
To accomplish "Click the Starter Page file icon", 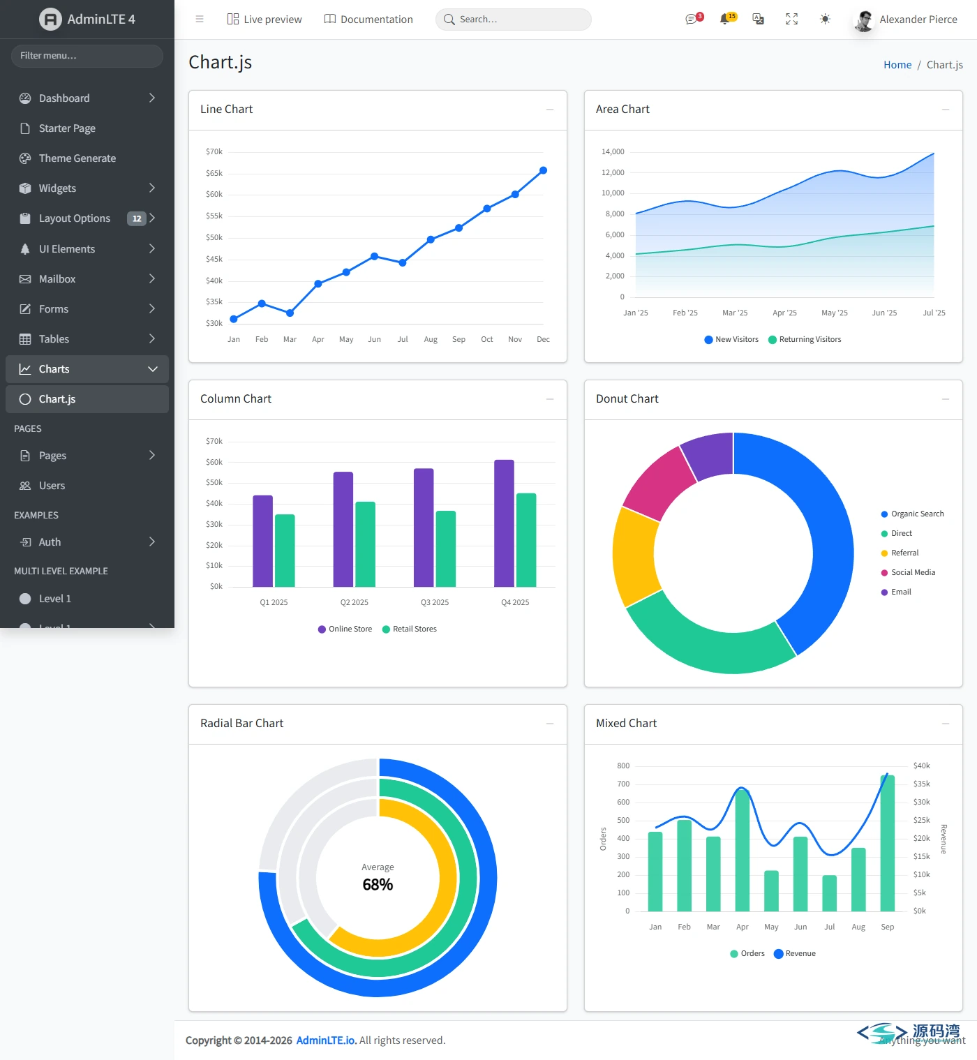I will pyautogui.click(x=25, y=128).
